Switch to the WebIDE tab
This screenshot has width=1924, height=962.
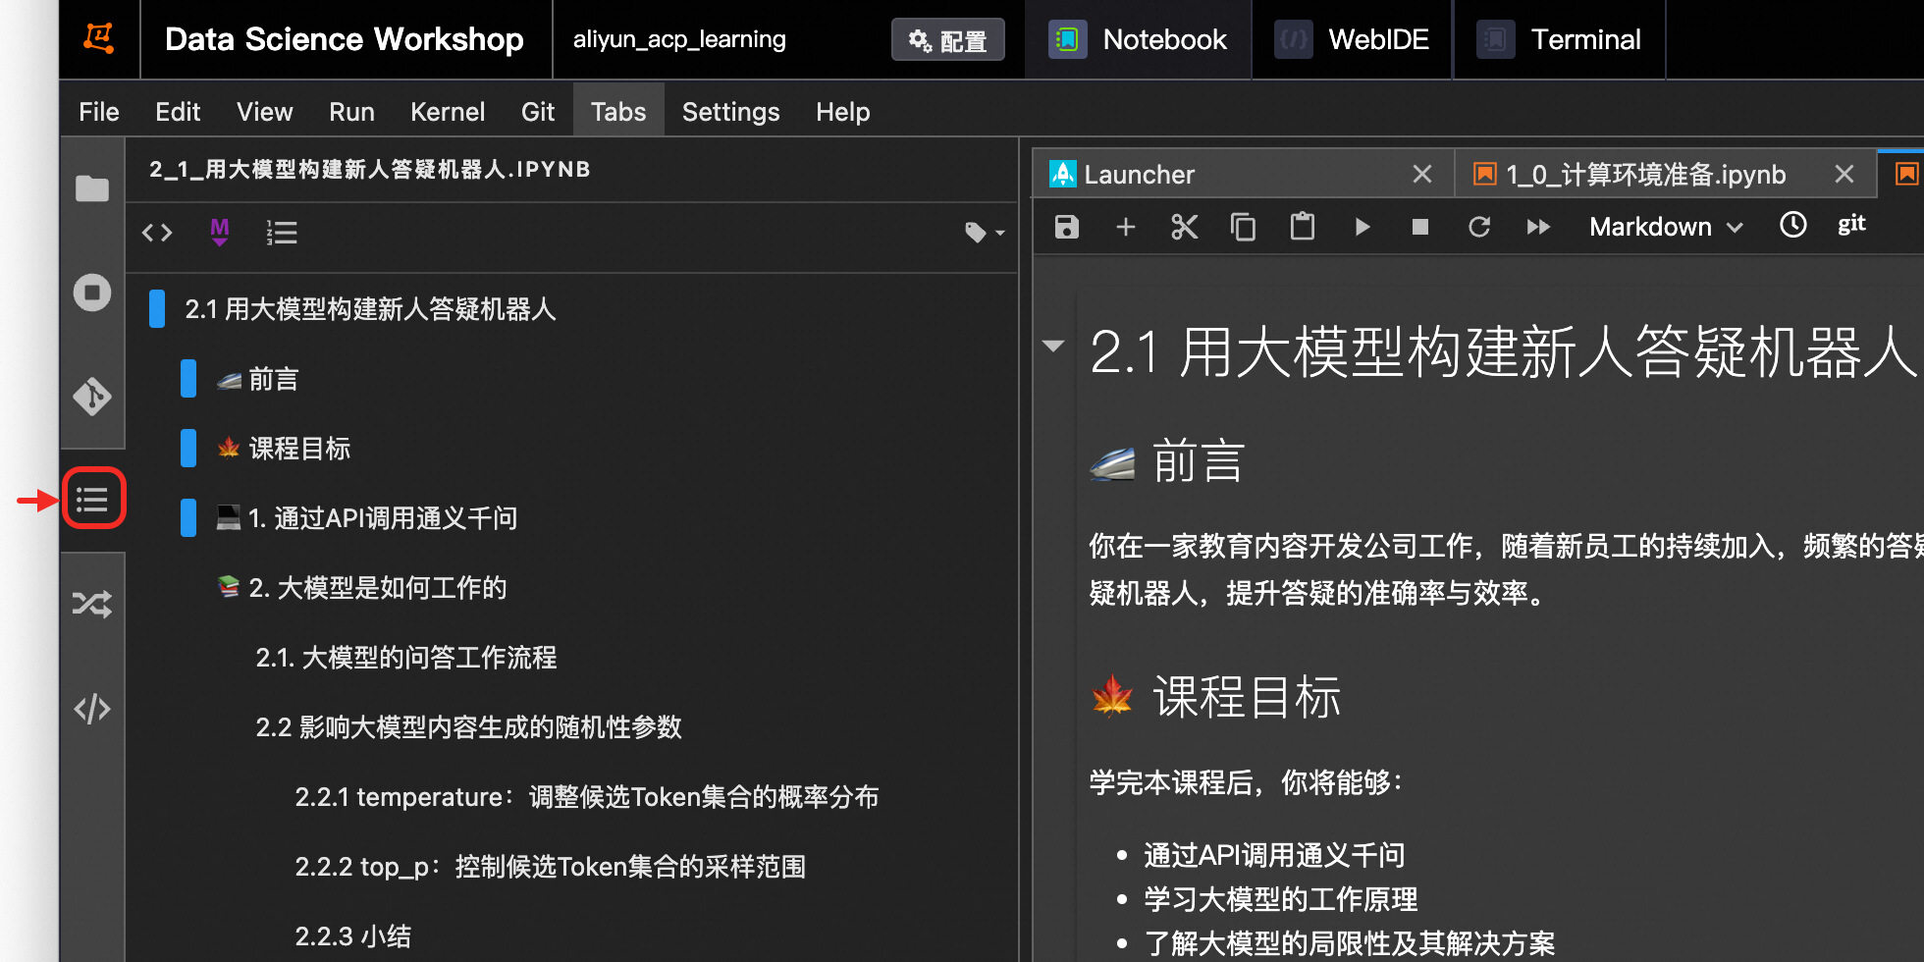tap(1352, 39)
